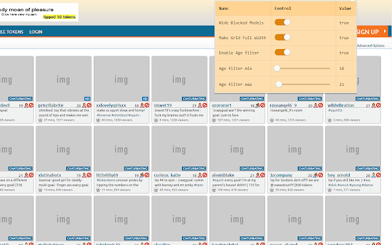Open the thumbnail image for alexisblake

click(237, 149)
